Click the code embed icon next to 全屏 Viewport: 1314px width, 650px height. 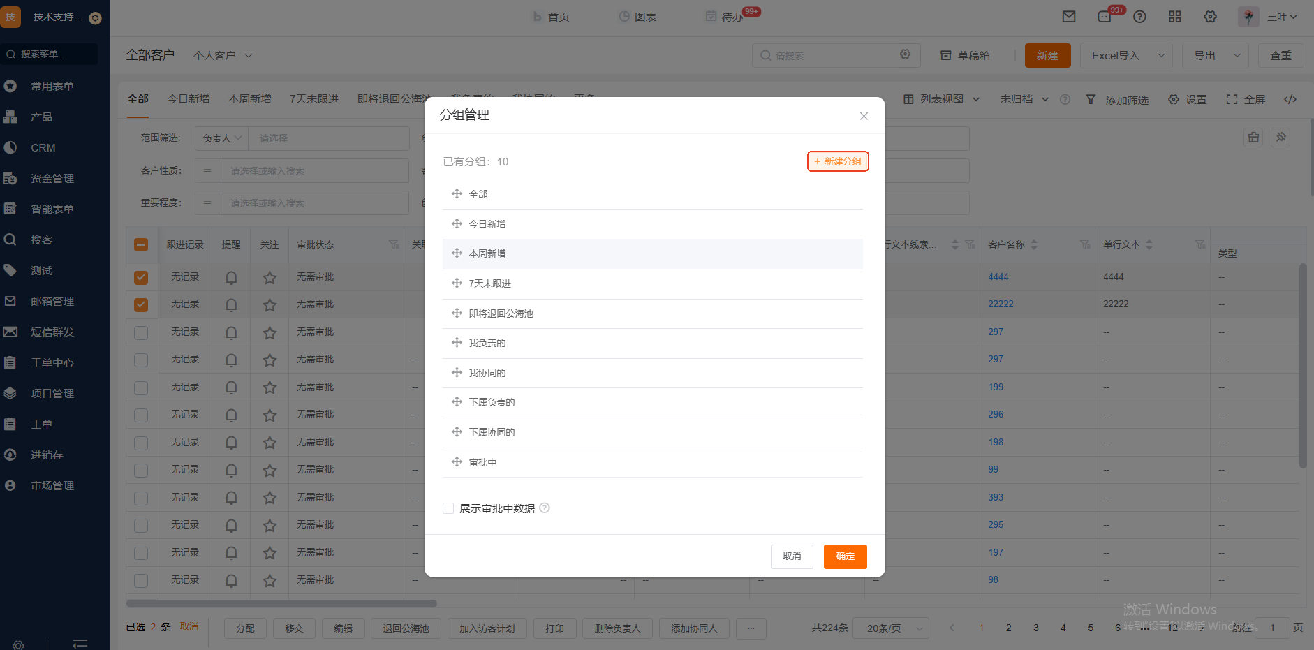pos(1290,99)
